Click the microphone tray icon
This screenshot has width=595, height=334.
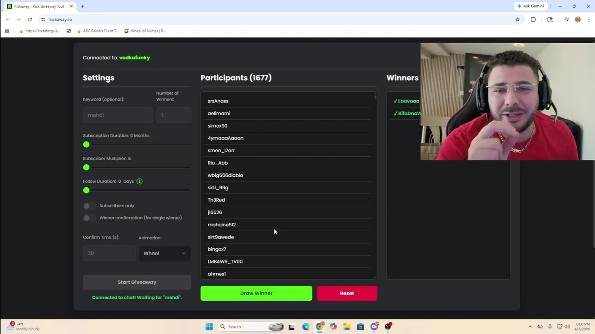coord(550,327)
